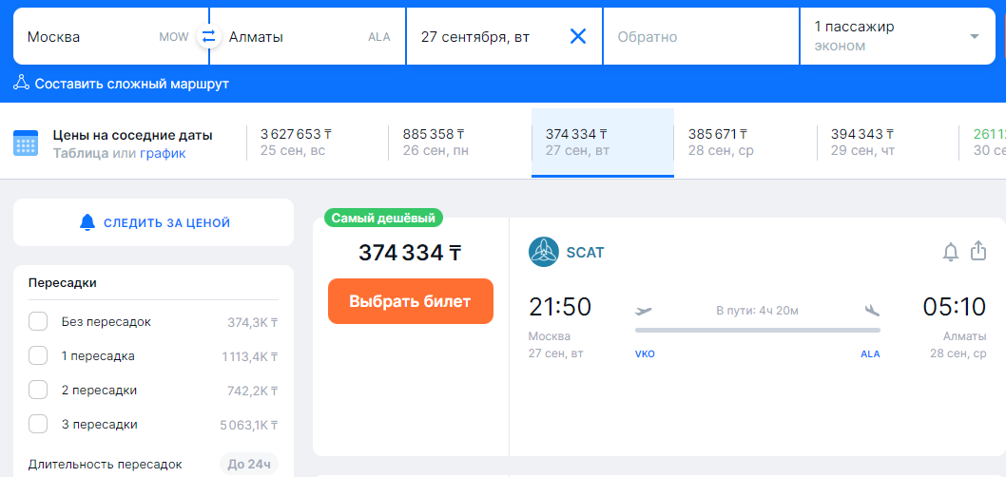Viewport: 1006px width, 477px height.
Task: Enable the '1 пересадка' filter
Action: pos(38,356)
